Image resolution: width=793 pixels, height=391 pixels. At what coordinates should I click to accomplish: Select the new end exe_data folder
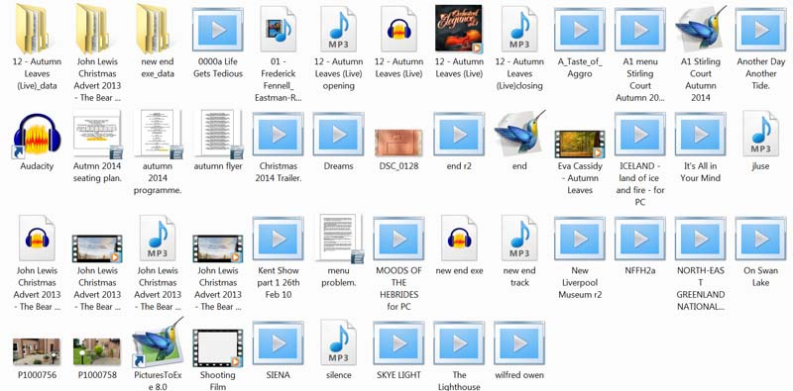[153, 28]
